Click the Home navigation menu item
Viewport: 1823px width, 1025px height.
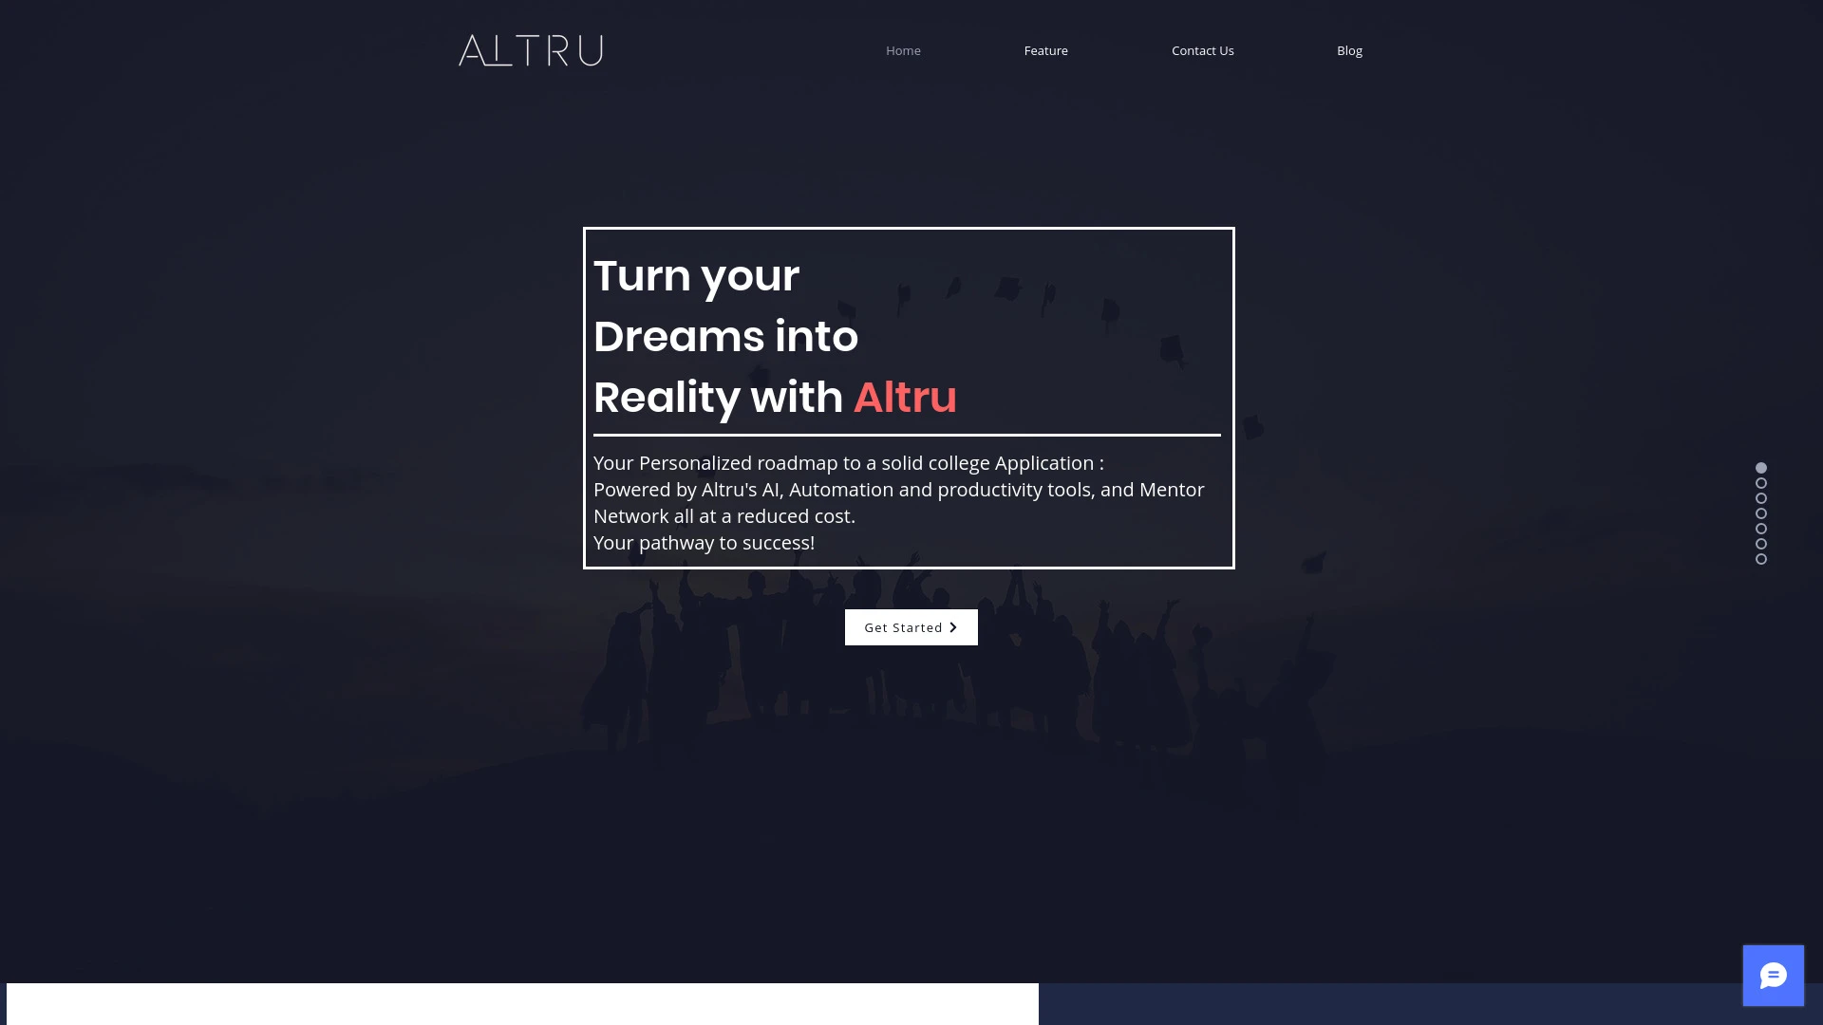tap(903, 50)
